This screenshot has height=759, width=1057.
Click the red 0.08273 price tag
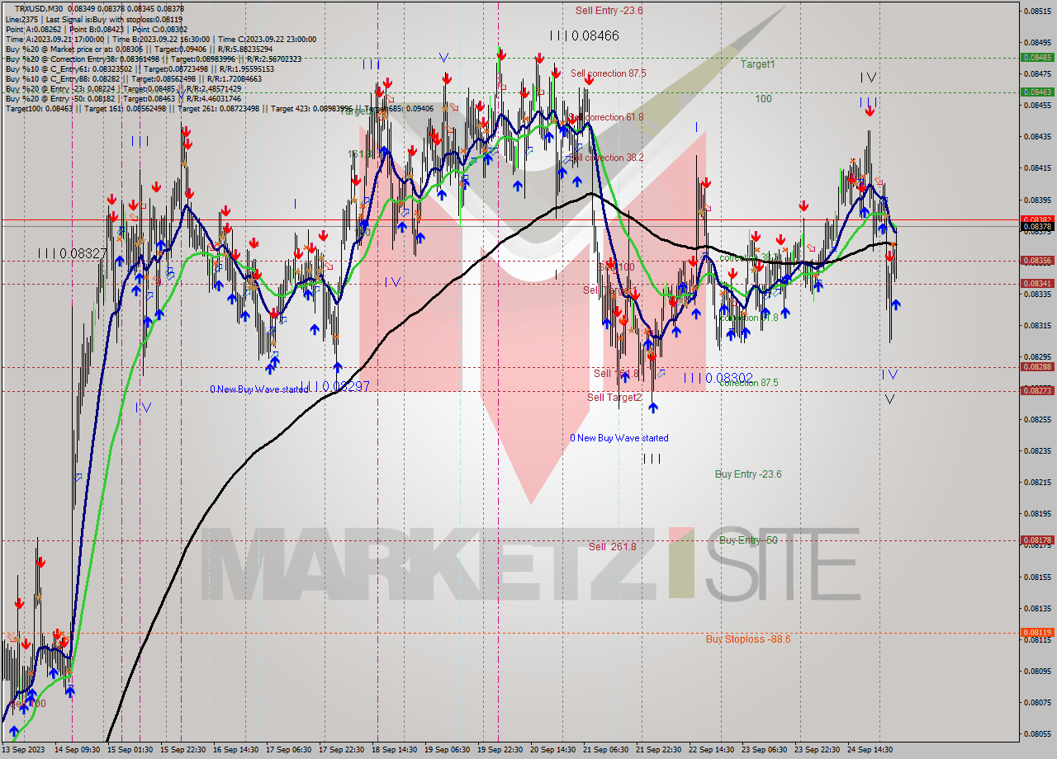click(1036, 391)
